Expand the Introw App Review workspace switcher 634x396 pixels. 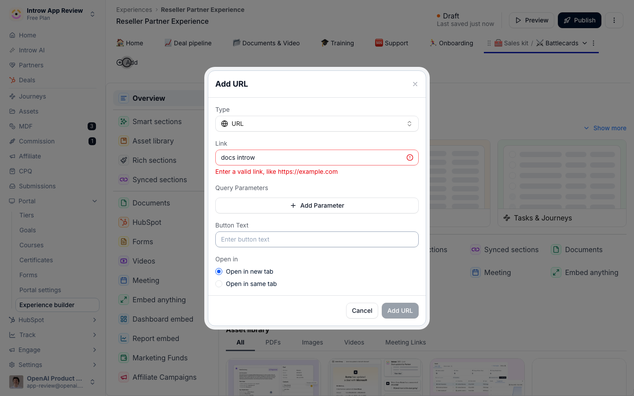tap(92, 14)
